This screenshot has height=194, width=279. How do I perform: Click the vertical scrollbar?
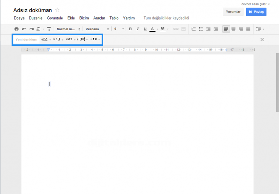[x=277, y=82]
